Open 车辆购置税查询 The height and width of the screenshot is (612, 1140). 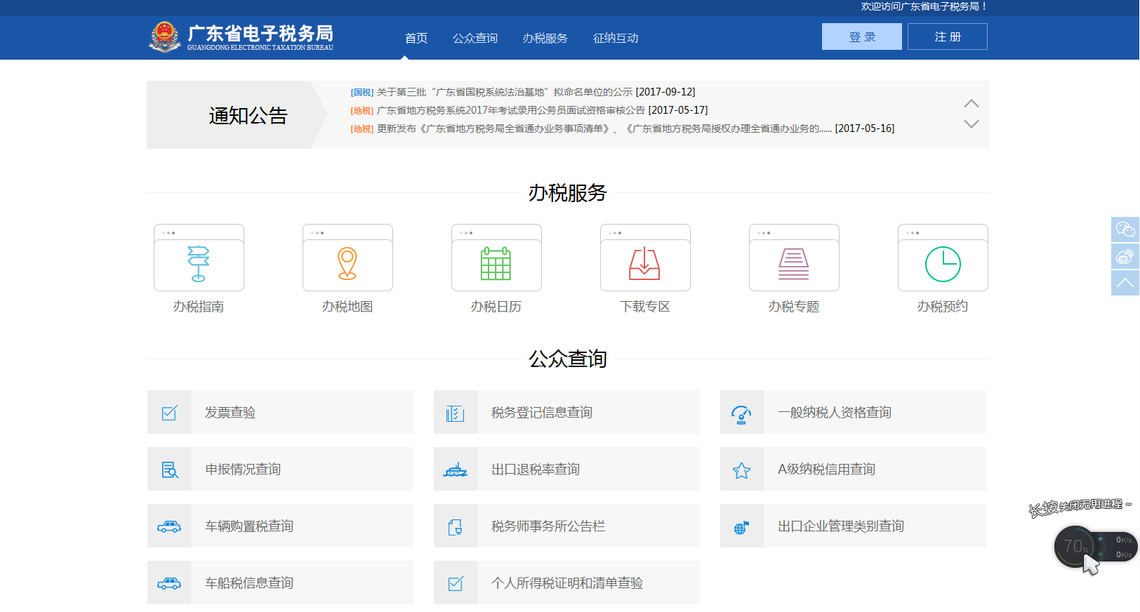[280, 526]
